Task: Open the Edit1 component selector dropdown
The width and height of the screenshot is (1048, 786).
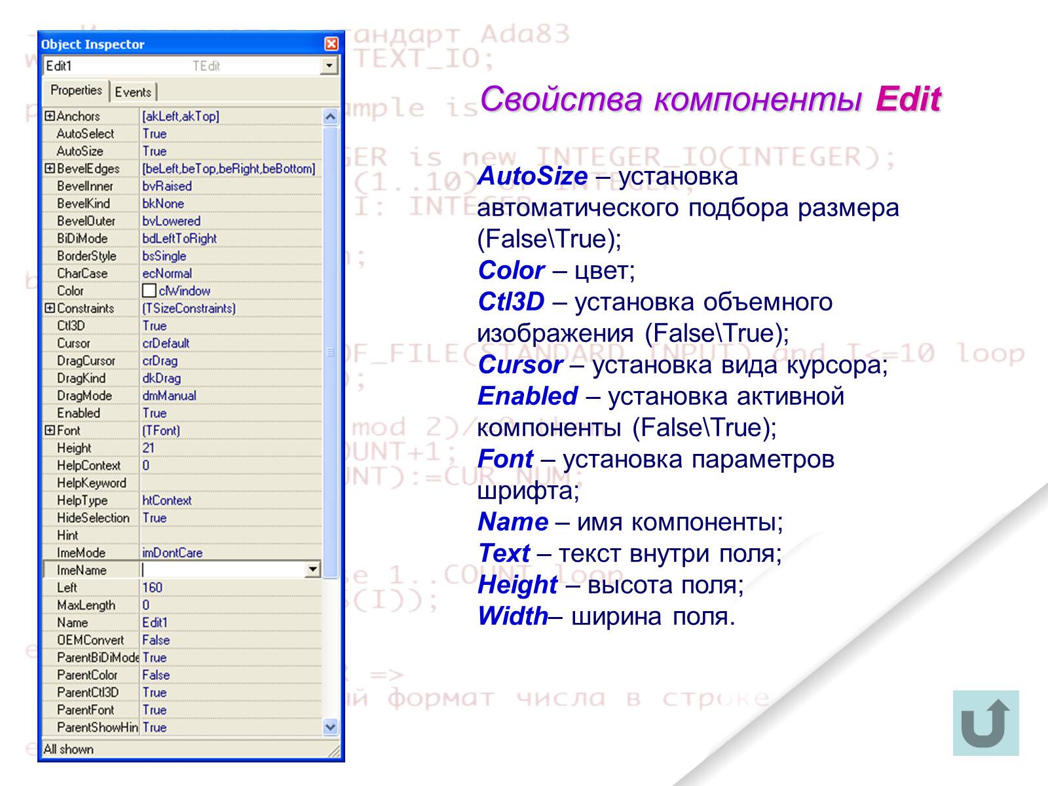Action: pos(329,65)
